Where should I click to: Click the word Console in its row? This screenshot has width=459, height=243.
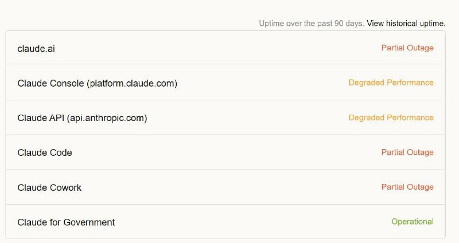pyautogui.click(x=67, y=83)
